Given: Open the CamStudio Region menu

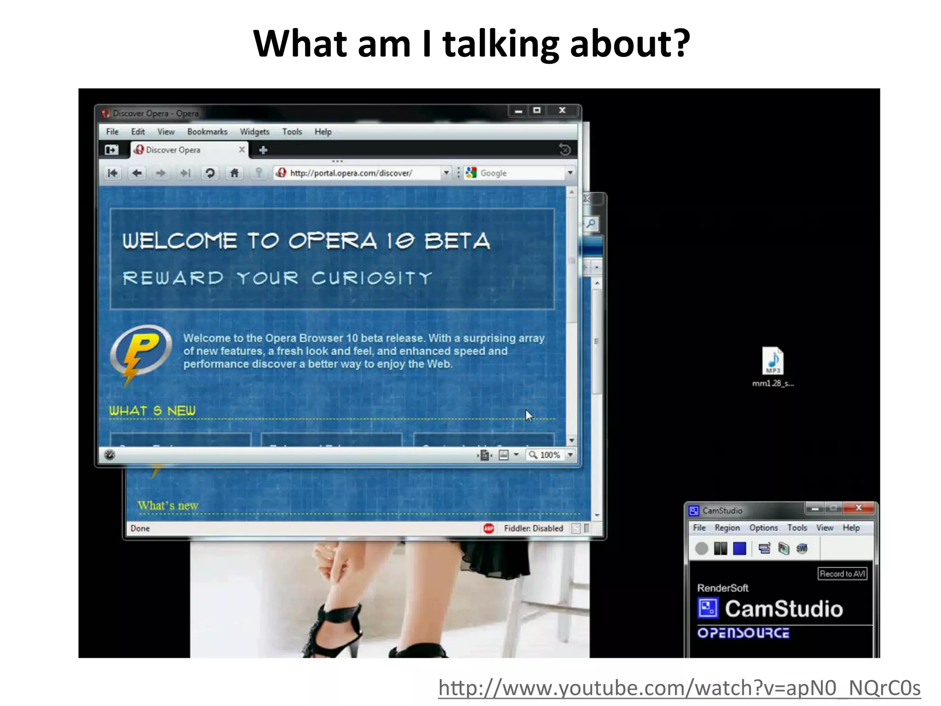Looking at the screenshot, I should point(727,528).
